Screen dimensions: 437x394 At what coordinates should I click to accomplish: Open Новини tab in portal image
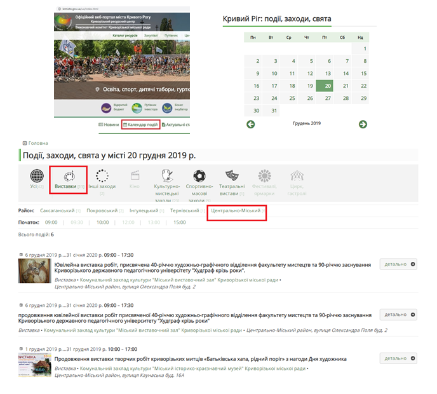point(109,125)
